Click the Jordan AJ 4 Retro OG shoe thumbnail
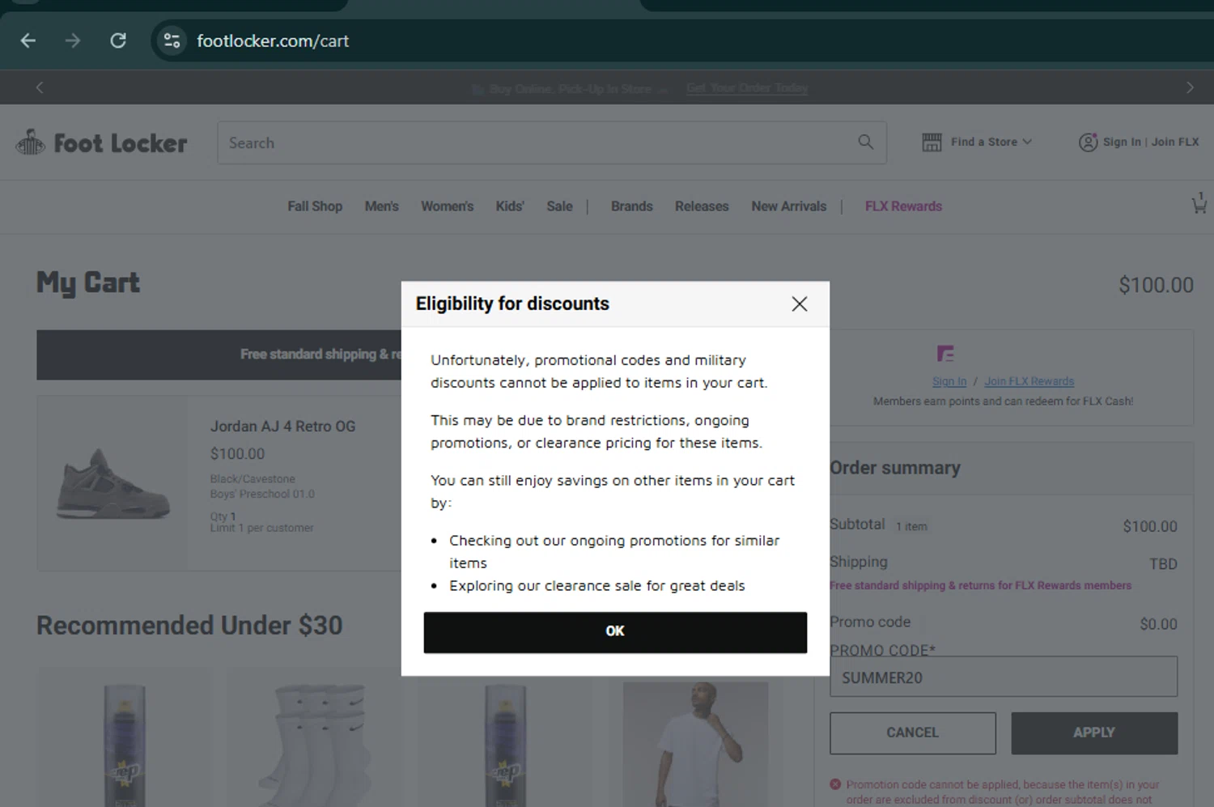This screenshot has height=807, width=1214. (112, 483)
